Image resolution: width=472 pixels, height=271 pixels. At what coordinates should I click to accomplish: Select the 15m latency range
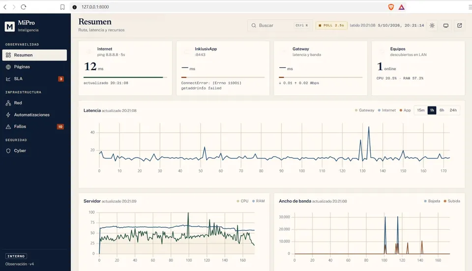click(420, 110)
